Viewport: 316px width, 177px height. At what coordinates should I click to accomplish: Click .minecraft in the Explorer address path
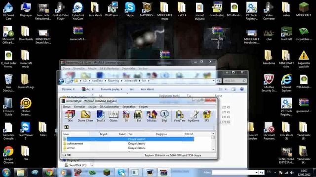click(130, 81)
